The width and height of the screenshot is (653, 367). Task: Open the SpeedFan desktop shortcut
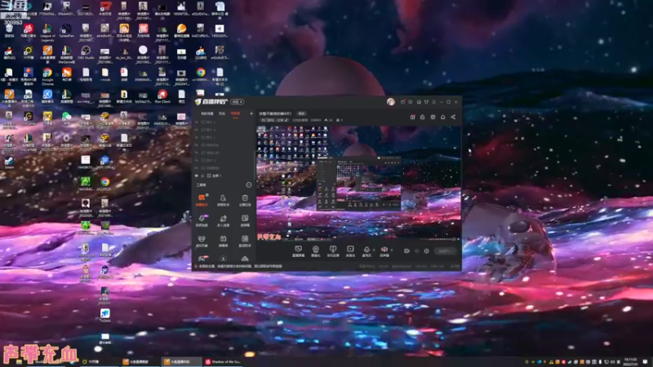pos(66,32)
